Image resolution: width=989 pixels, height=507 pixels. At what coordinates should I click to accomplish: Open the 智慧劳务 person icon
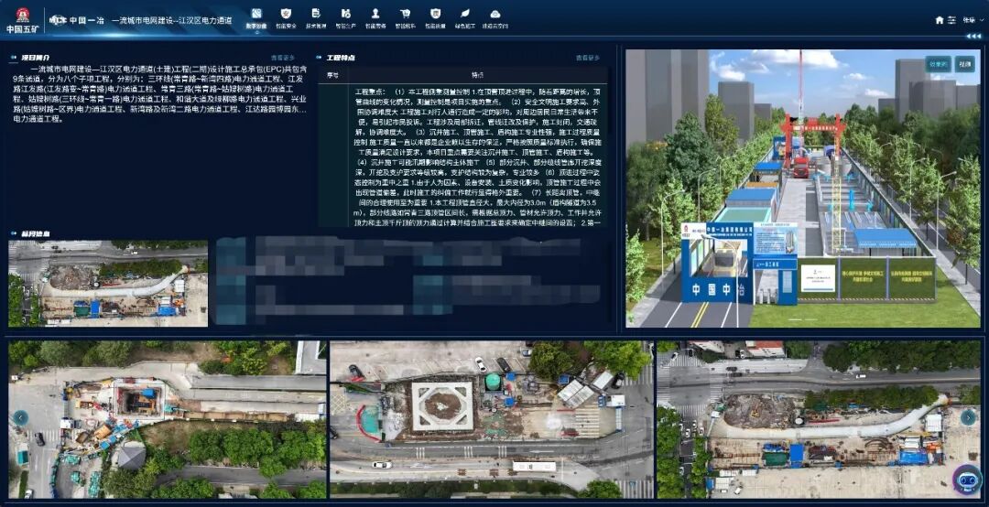375,15
